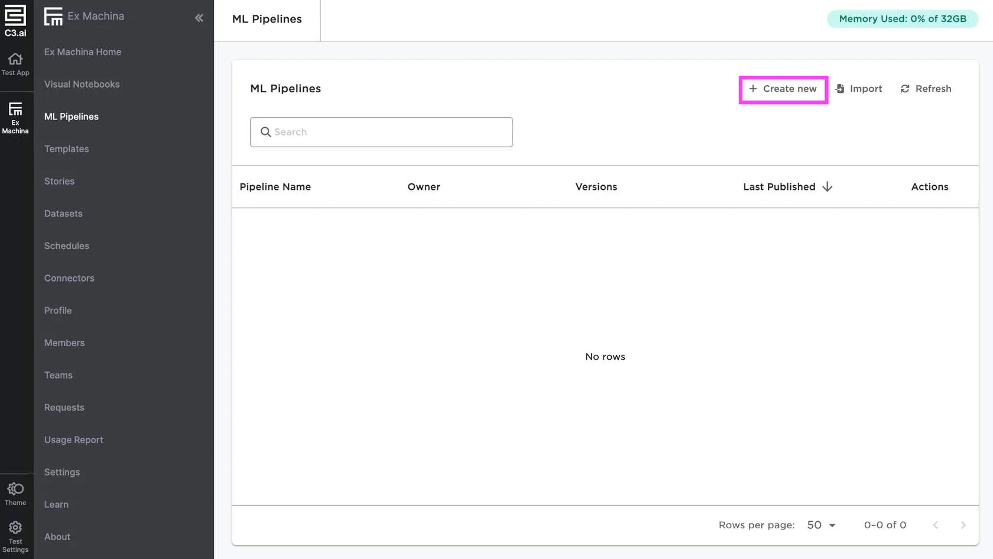Open Visual Notebooks in the sidebar

82,85
